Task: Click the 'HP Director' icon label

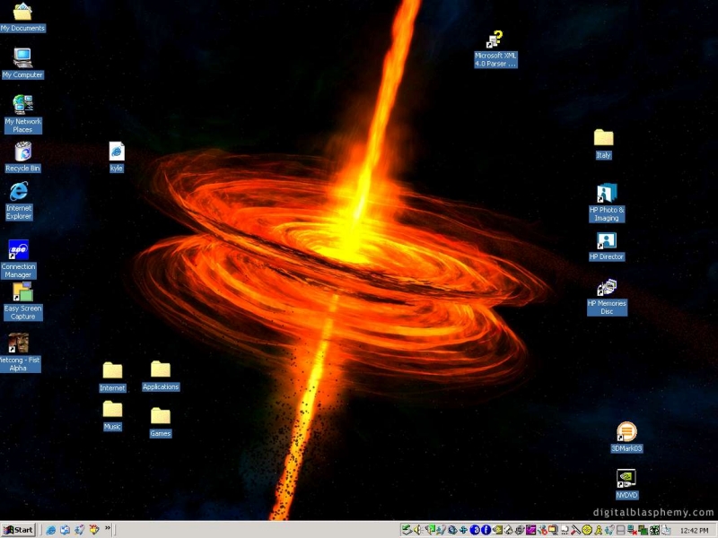Action: pos(607,256)
